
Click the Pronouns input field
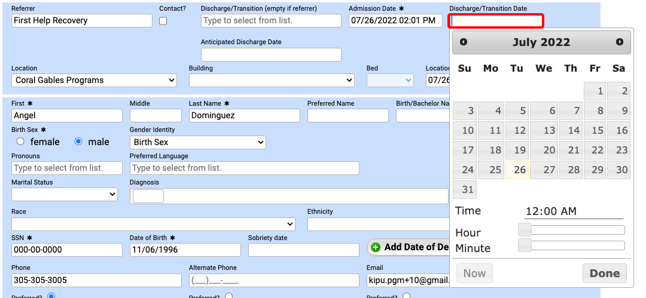tap(68, 168)
